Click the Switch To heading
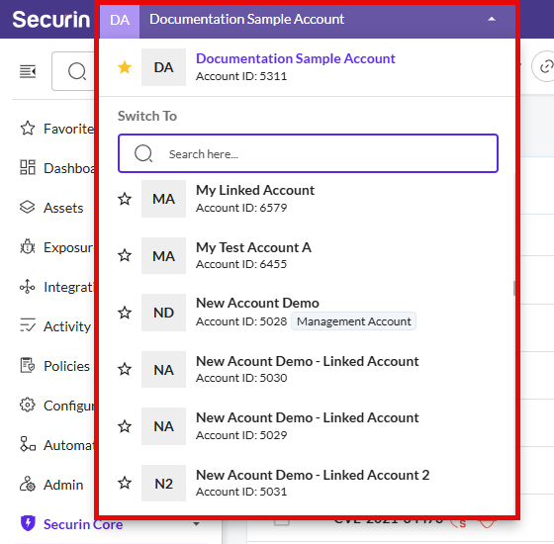Image resolution: width=554 pixels, height=544 pixels. (147, 116)
